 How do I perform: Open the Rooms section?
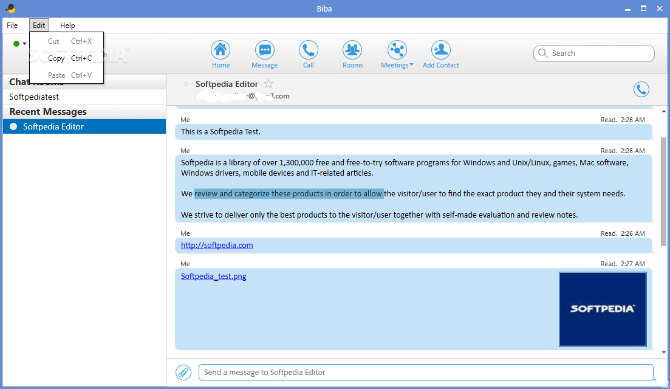tap(352, 50)
